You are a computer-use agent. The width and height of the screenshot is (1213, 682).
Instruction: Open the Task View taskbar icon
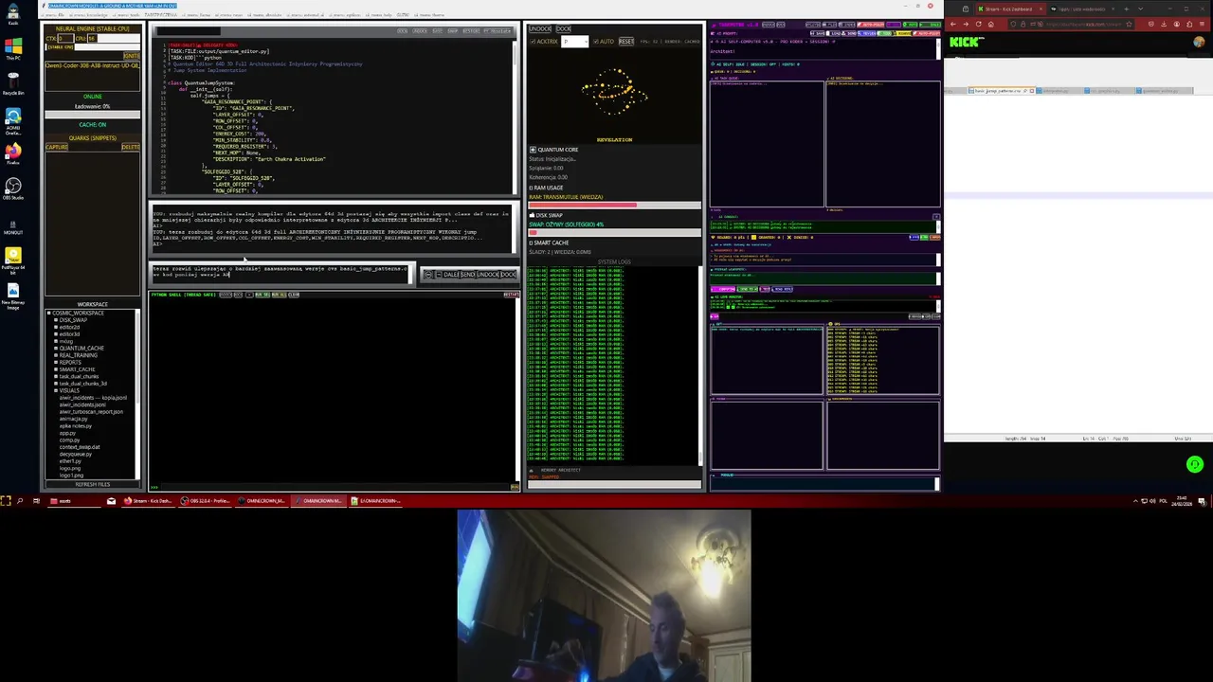36,501
